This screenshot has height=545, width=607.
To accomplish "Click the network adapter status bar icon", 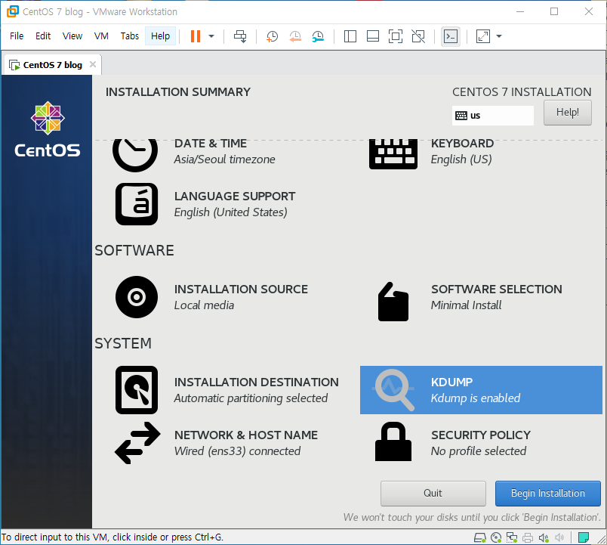I will (512, 537).
